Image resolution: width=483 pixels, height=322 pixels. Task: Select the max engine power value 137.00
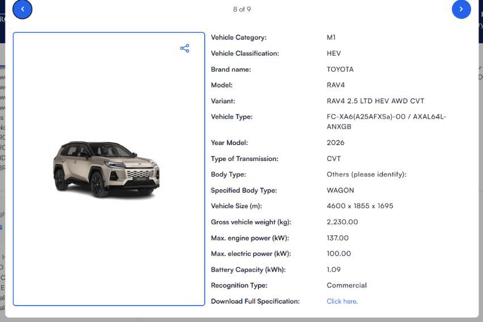337,238
